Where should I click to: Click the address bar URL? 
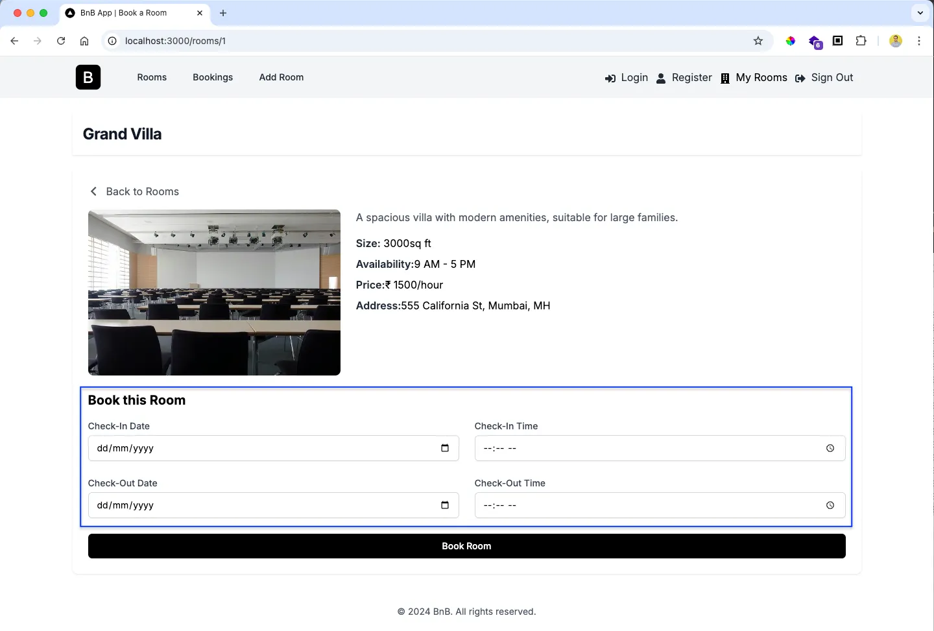coord(175,41)
